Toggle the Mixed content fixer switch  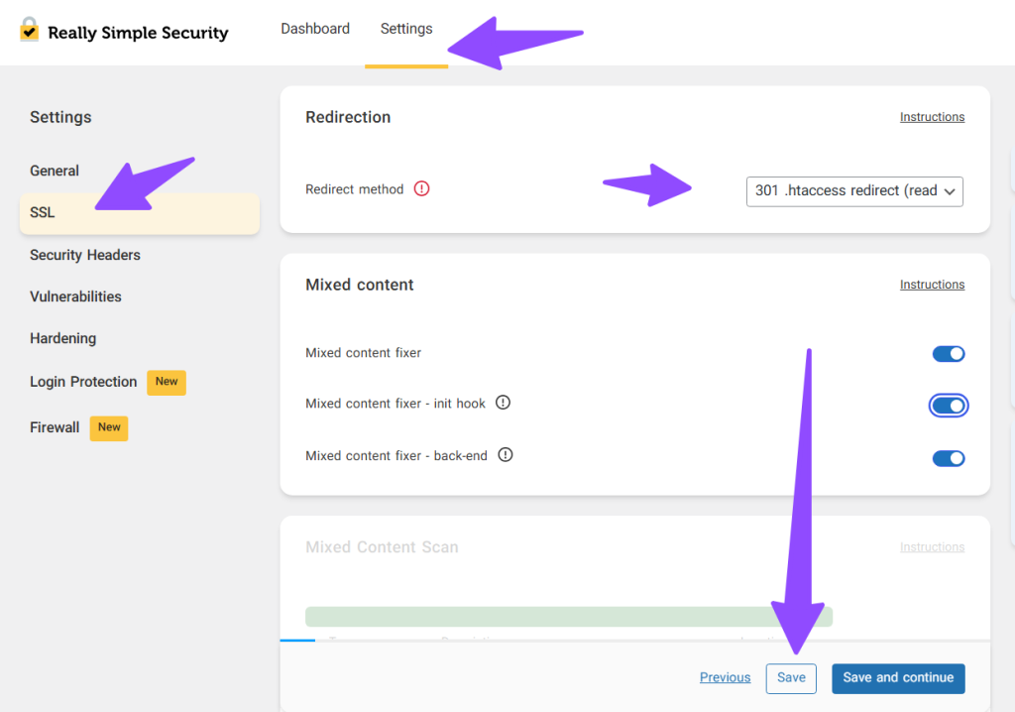pyautogui.click(x=949, y=354)
